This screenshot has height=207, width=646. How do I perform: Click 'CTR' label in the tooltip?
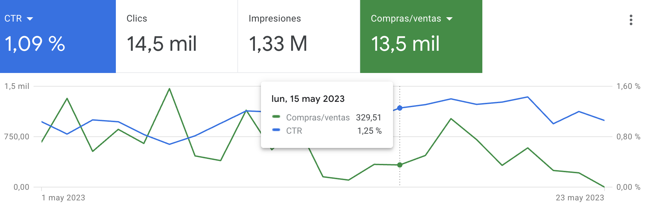click(294, 131)
